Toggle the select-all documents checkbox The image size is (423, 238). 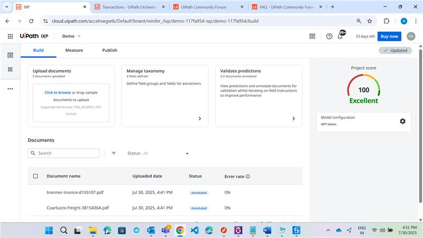point(35,176)
